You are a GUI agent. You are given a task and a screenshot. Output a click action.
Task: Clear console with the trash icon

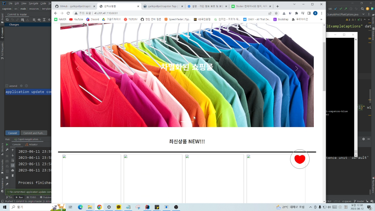pyautogui.click(x=13, y=176)
